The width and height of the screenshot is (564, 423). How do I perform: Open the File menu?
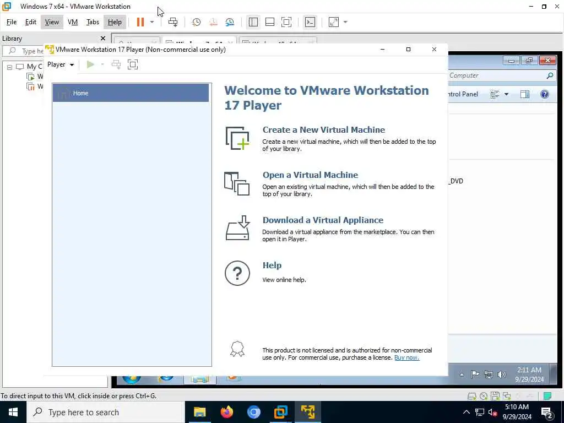point(12,22)
